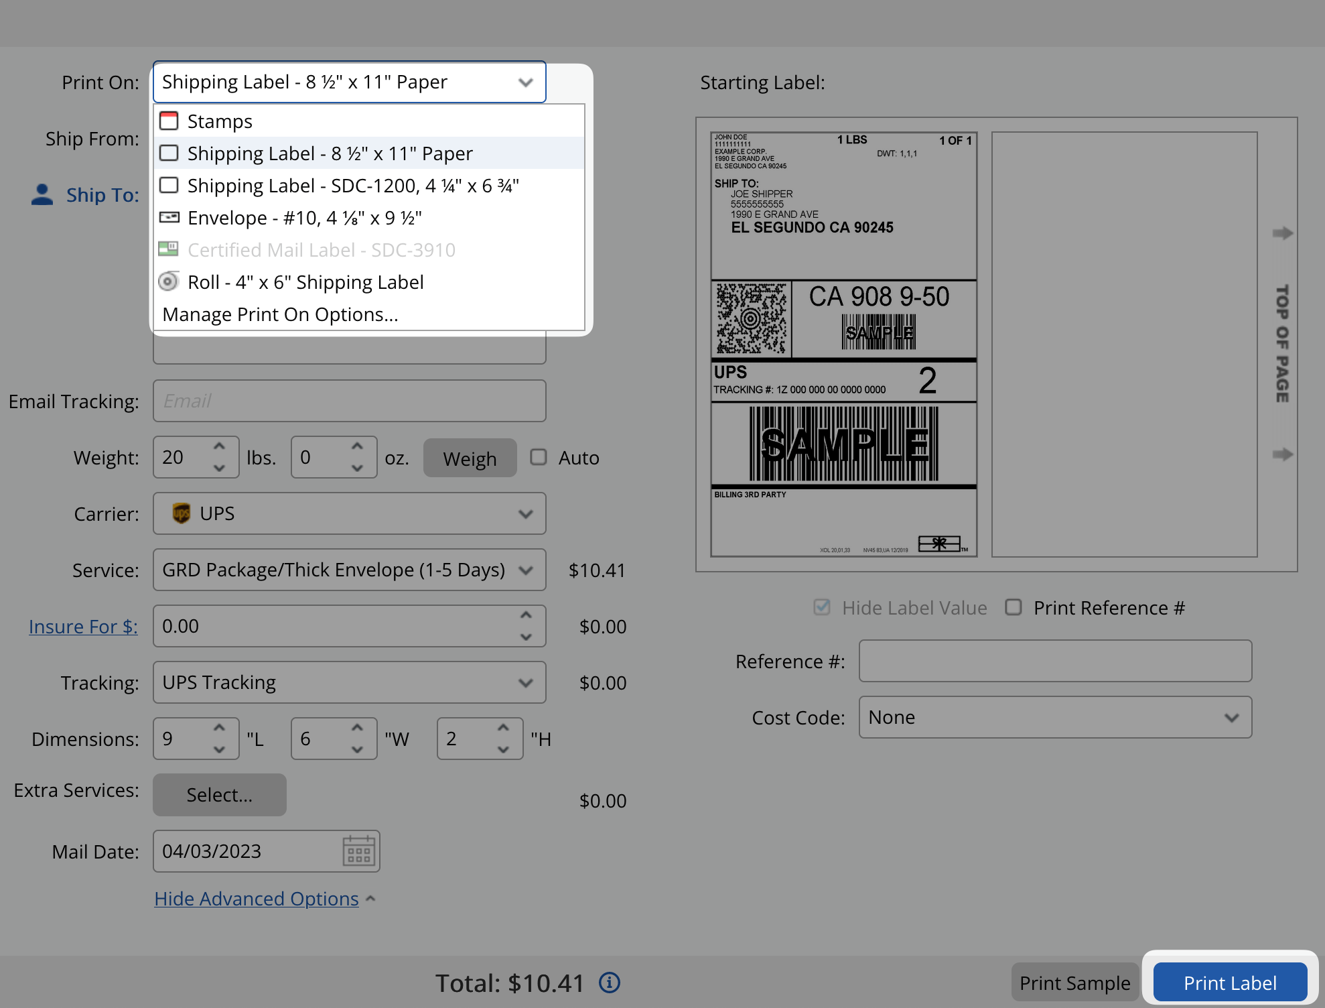Open the Service dropdown
This screenshot has height=1008, width=1325.
[526, 570]
